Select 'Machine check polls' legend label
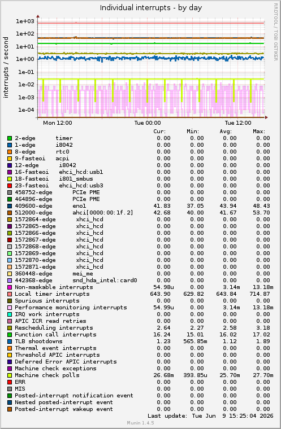The image size is (281, 429). 47,375
